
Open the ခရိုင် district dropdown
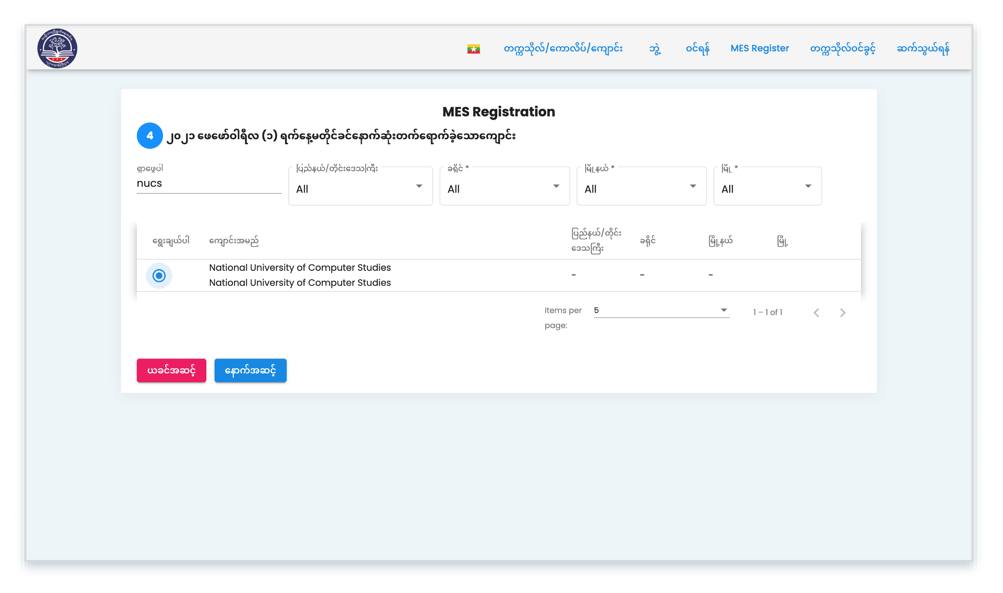click(x=505, y=186)
